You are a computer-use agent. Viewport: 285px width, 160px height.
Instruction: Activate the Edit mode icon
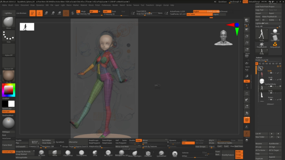coord(32,13)
